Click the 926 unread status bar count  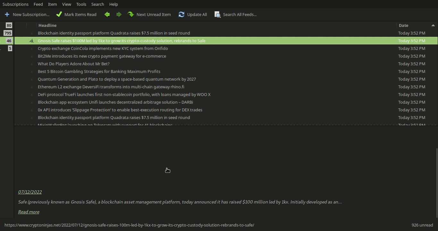pos(422,225)
